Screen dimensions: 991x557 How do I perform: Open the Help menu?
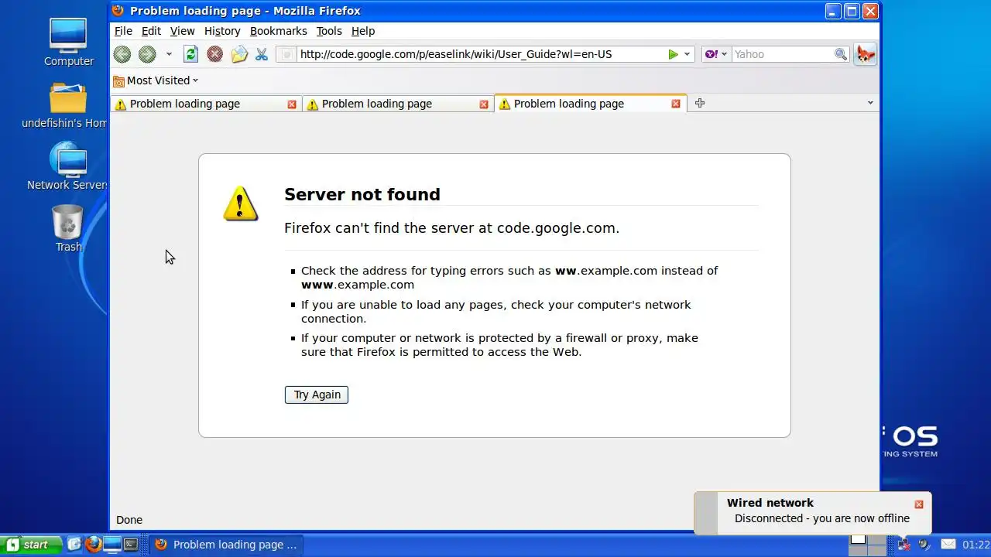tap(363, 31)
